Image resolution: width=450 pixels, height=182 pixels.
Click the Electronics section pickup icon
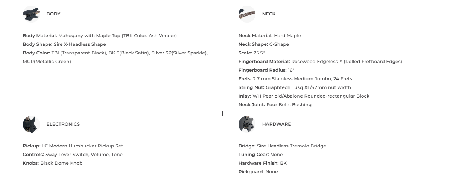[31, 124]
